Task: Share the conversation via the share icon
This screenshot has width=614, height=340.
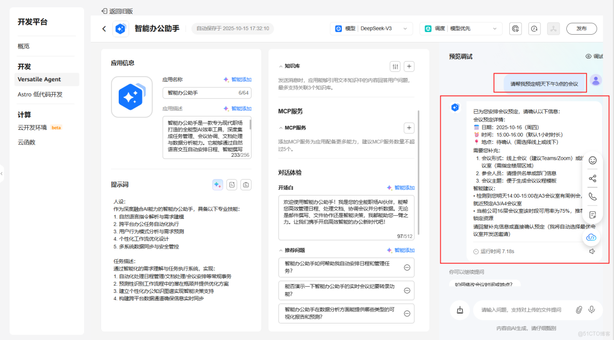Action: coord(592,179)
